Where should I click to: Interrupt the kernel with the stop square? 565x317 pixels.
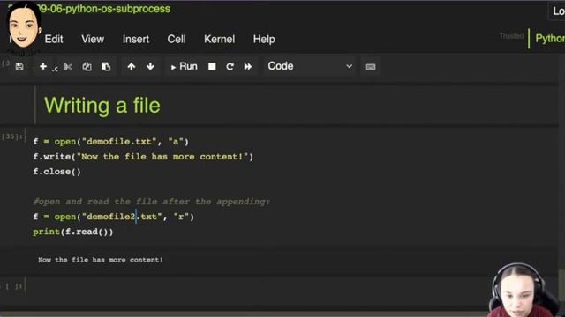pos(212,67)
